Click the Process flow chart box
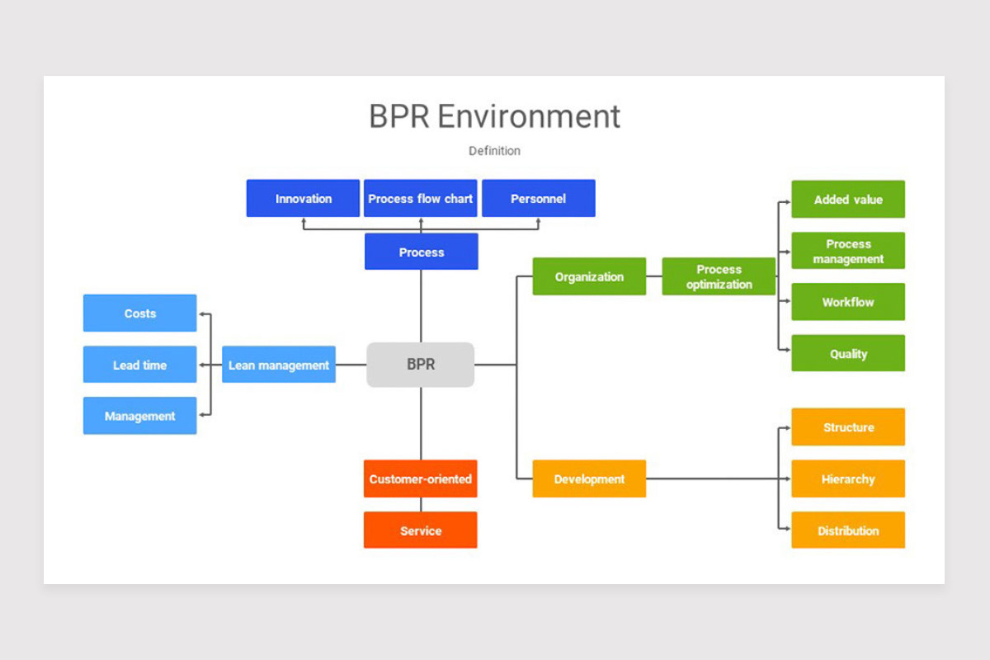Viewport: 990px width, 660px height. (421, 198)
